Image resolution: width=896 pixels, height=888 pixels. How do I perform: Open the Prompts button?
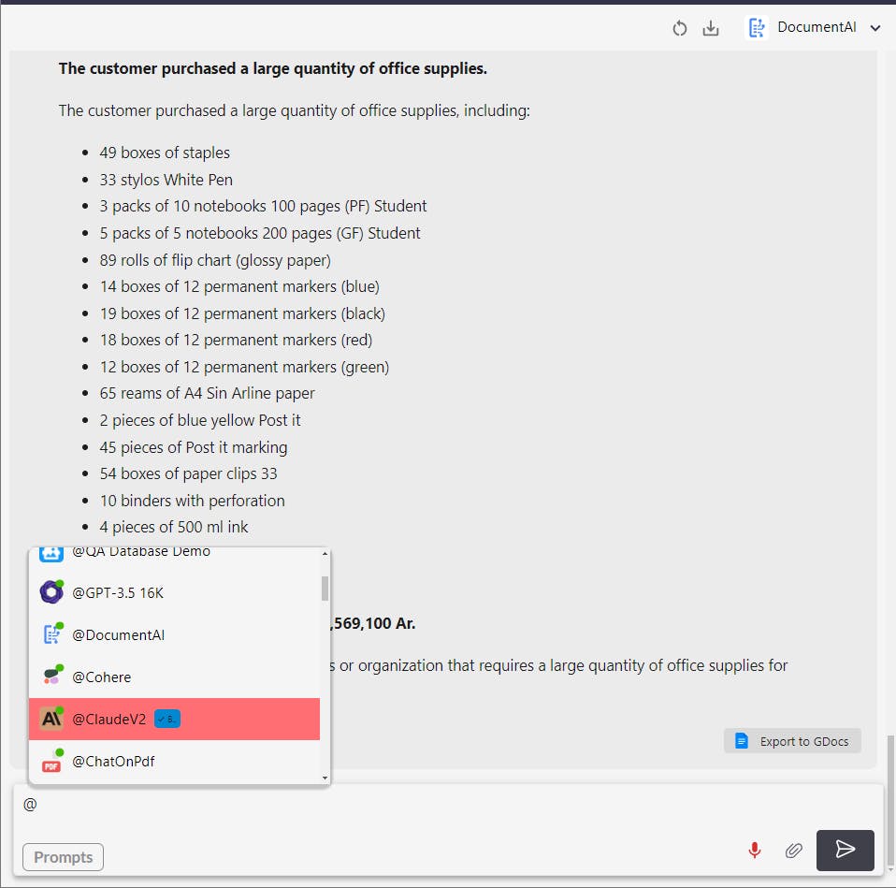[x=63, y=857]
